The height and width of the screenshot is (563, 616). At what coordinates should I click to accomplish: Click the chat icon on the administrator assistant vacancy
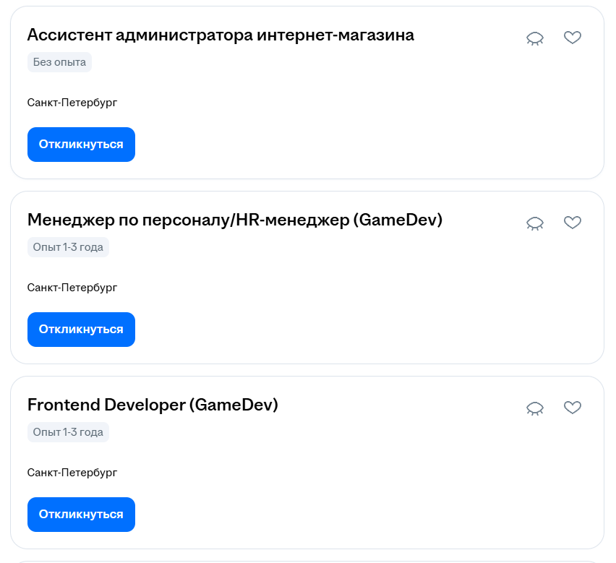coord(534,38)
